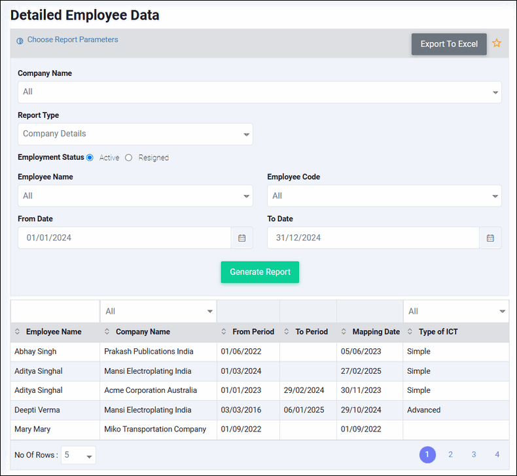Open Type of ICT column filter dropdown

[456, 311]
